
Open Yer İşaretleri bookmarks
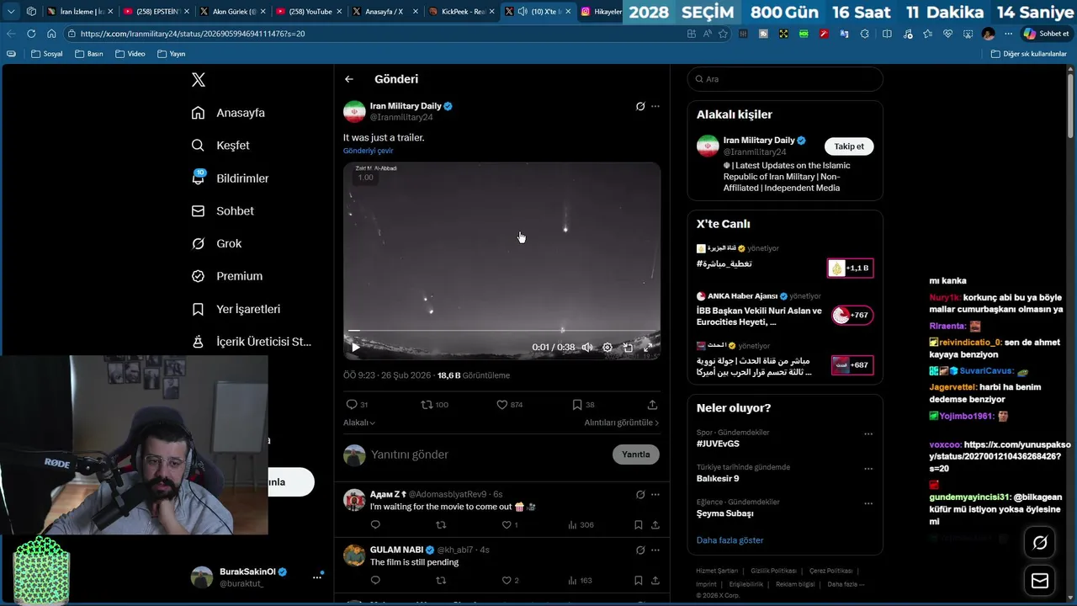click(236, 309)
